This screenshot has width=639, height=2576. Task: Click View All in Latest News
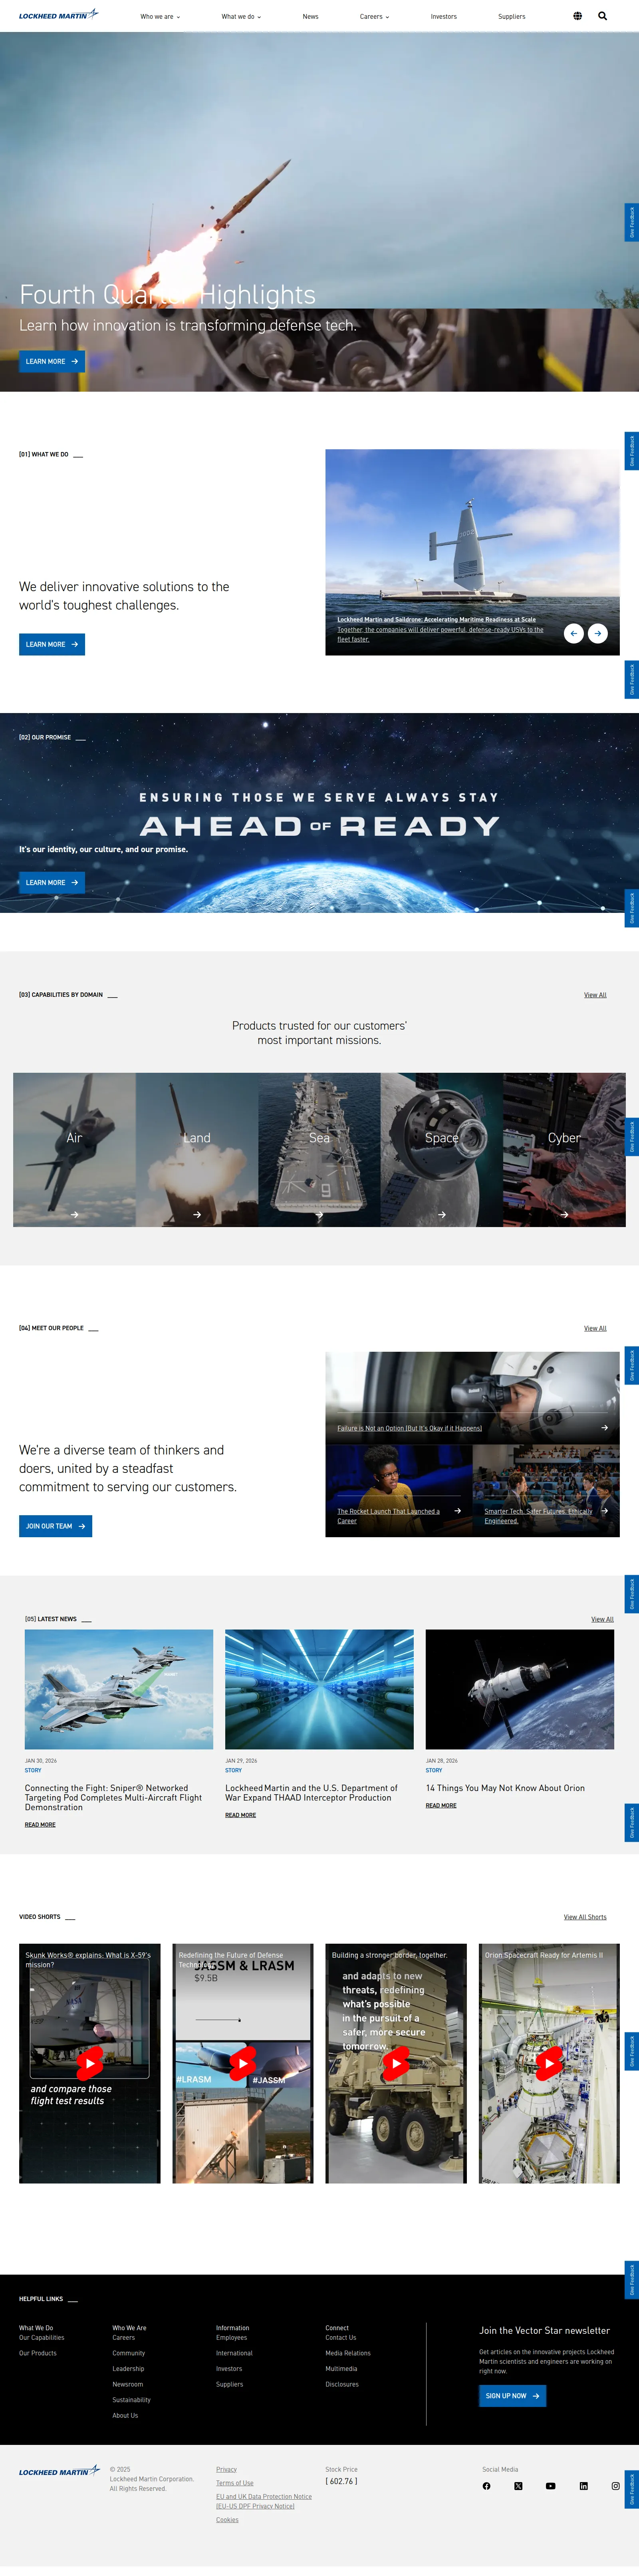coord(602,1619)
